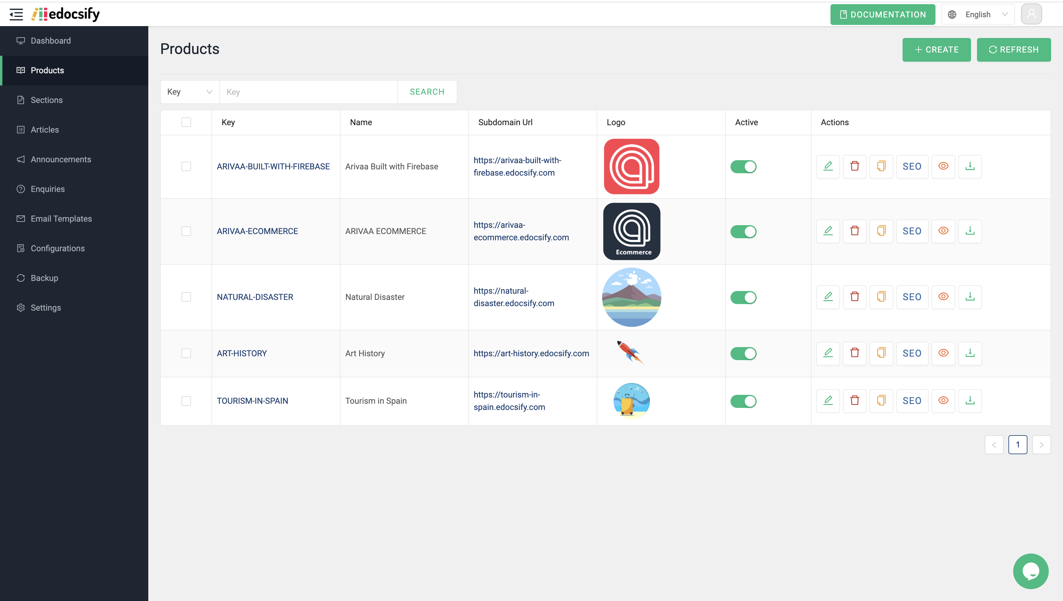Open Email Templates in the sidebar
Image resolution: width=1063 pixels, height=601 pixels.
[x=61, y=219]
